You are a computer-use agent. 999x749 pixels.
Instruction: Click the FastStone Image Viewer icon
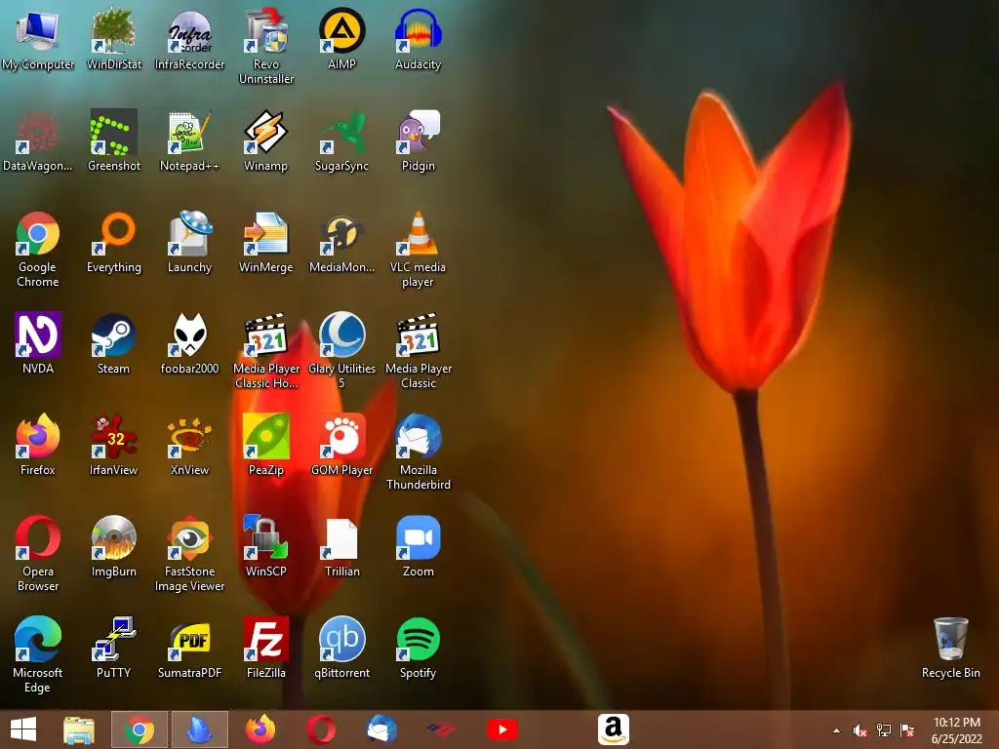point(190,553)
